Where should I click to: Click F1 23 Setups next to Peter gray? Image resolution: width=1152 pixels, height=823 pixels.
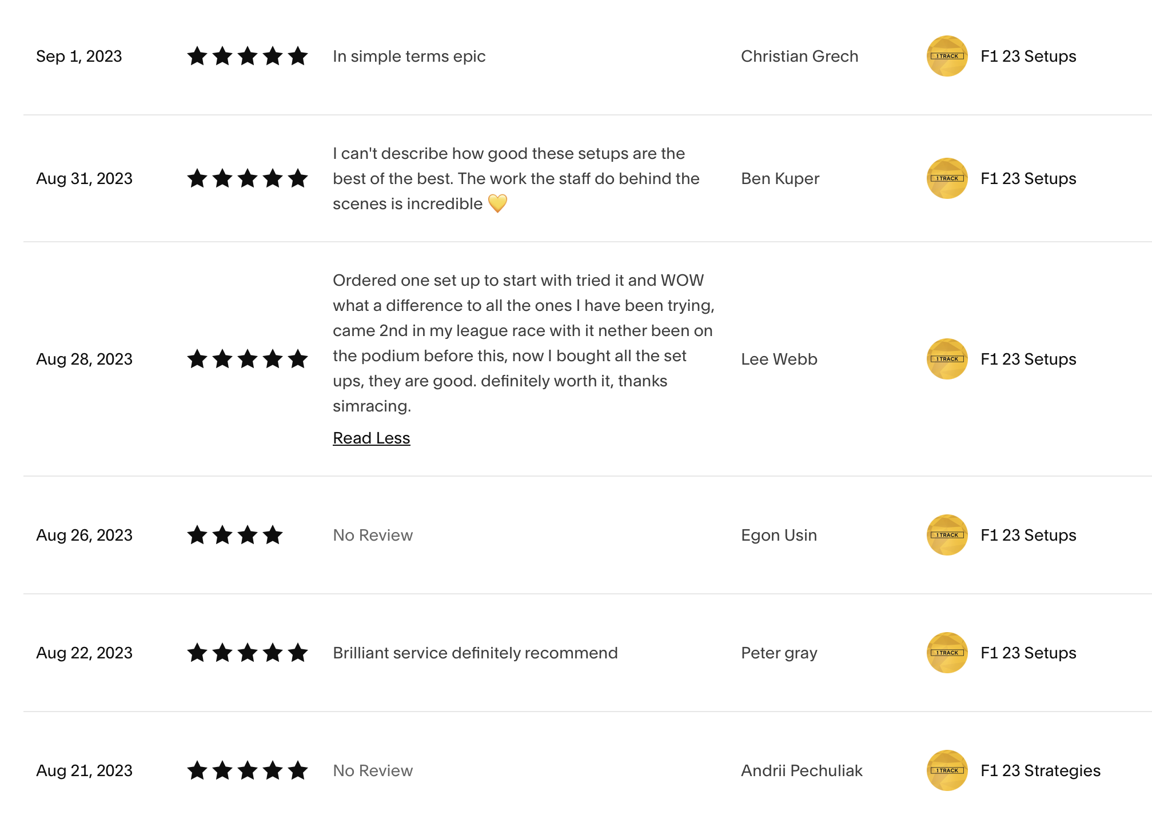pos(1029,653)
